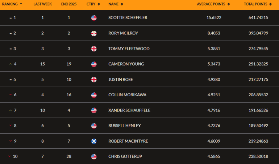Click Tommy Fleetwood's England flag icon
279x164 pixels.
pos(94,49)
